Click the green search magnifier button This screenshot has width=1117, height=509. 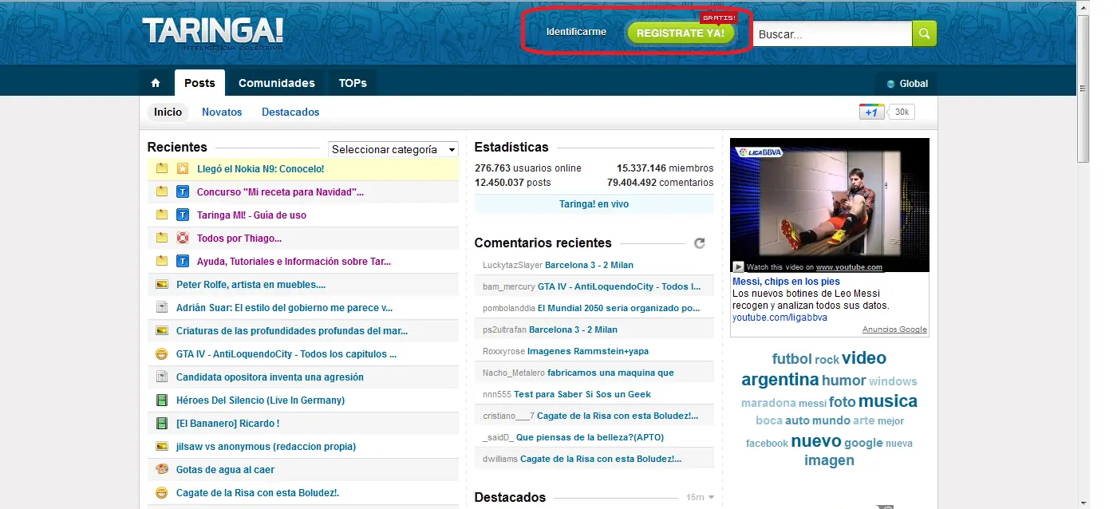coord(925,34)
